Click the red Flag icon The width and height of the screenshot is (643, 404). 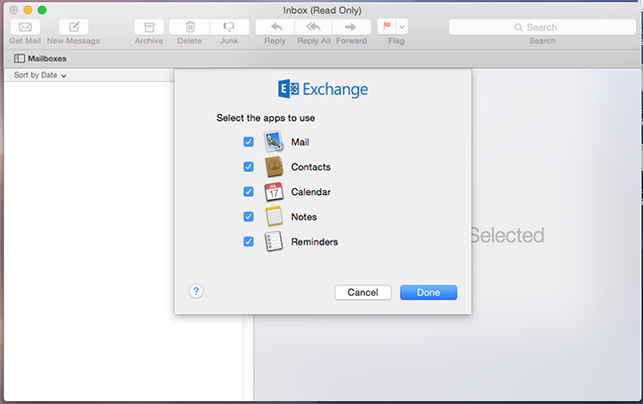point(387,27)
